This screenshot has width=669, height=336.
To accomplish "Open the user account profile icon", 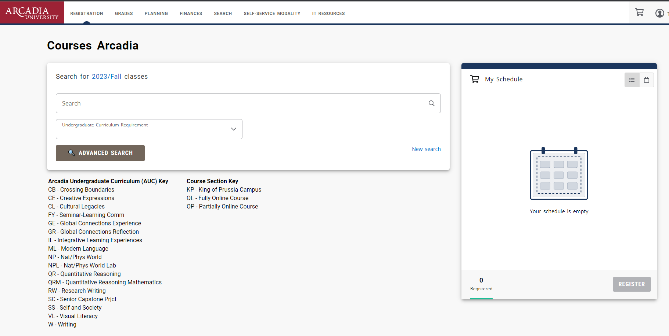I will (660, 13).
